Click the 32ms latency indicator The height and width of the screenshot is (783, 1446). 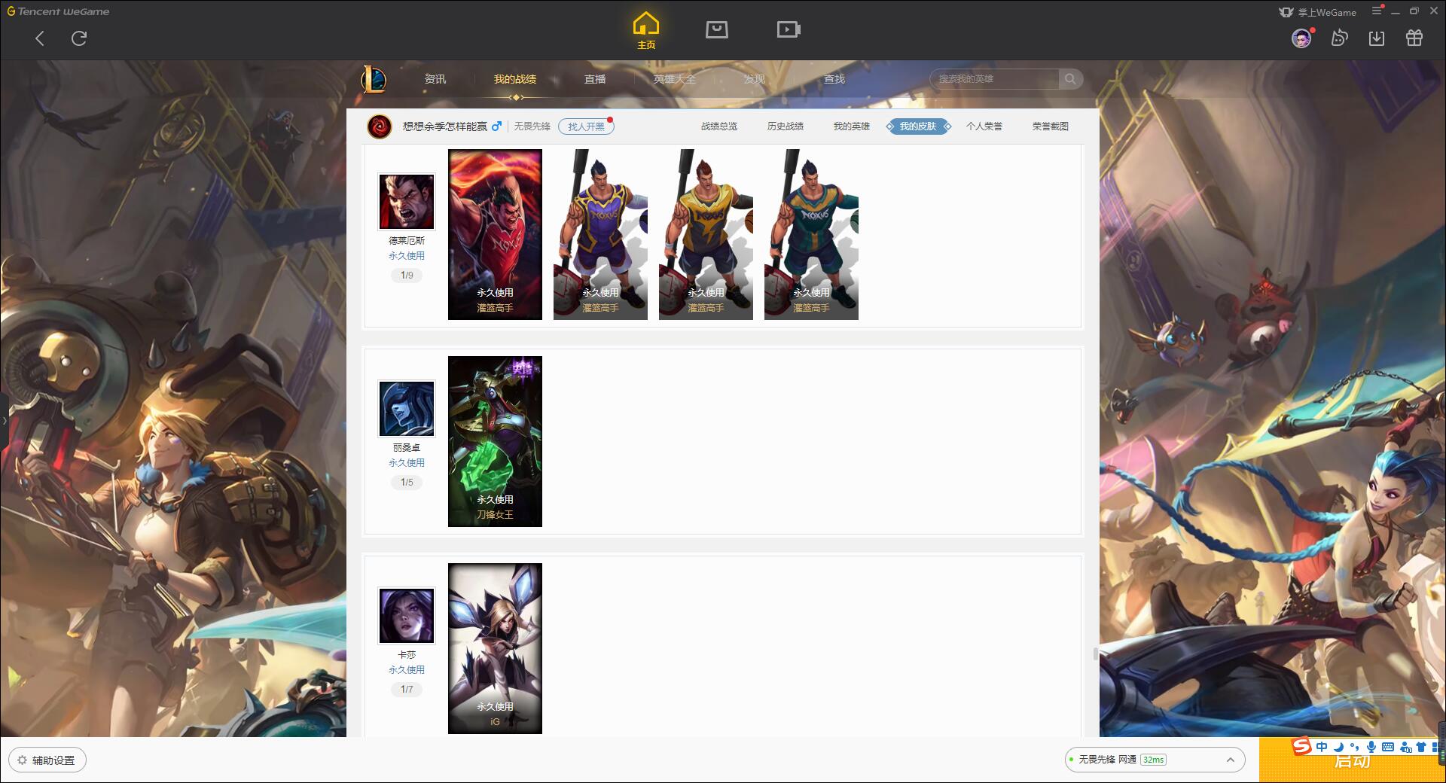pos(1153,760)
